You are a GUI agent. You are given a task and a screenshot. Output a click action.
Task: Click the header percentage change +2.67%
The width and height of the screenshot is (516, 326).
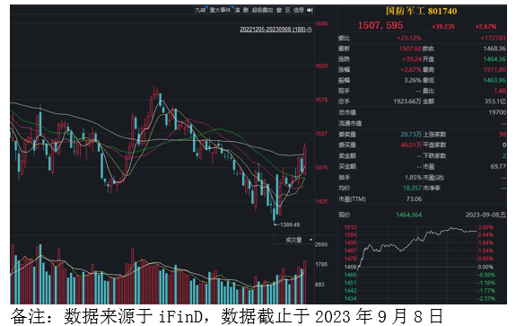coord(485,26)
